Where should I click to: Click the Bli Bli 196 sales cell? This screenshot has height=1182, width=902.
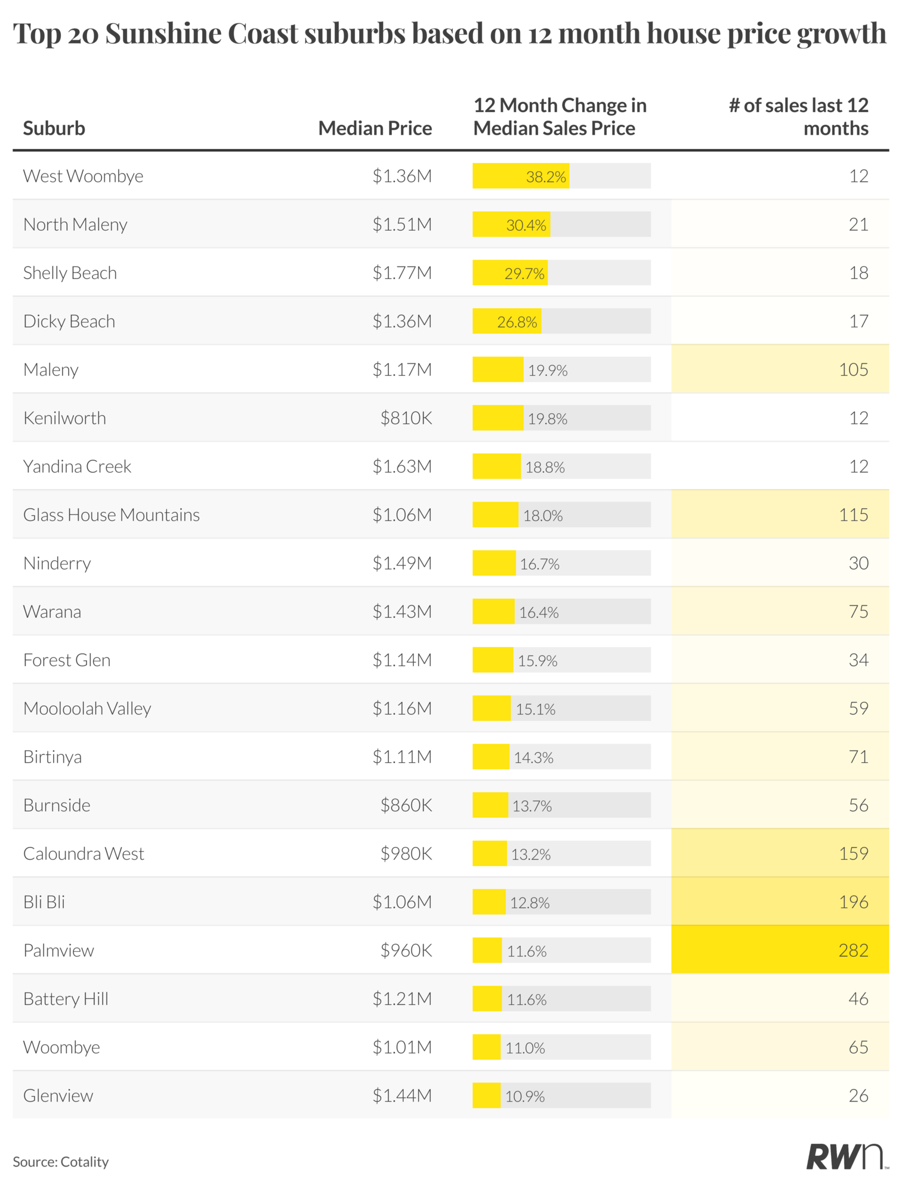pos(780,902)
